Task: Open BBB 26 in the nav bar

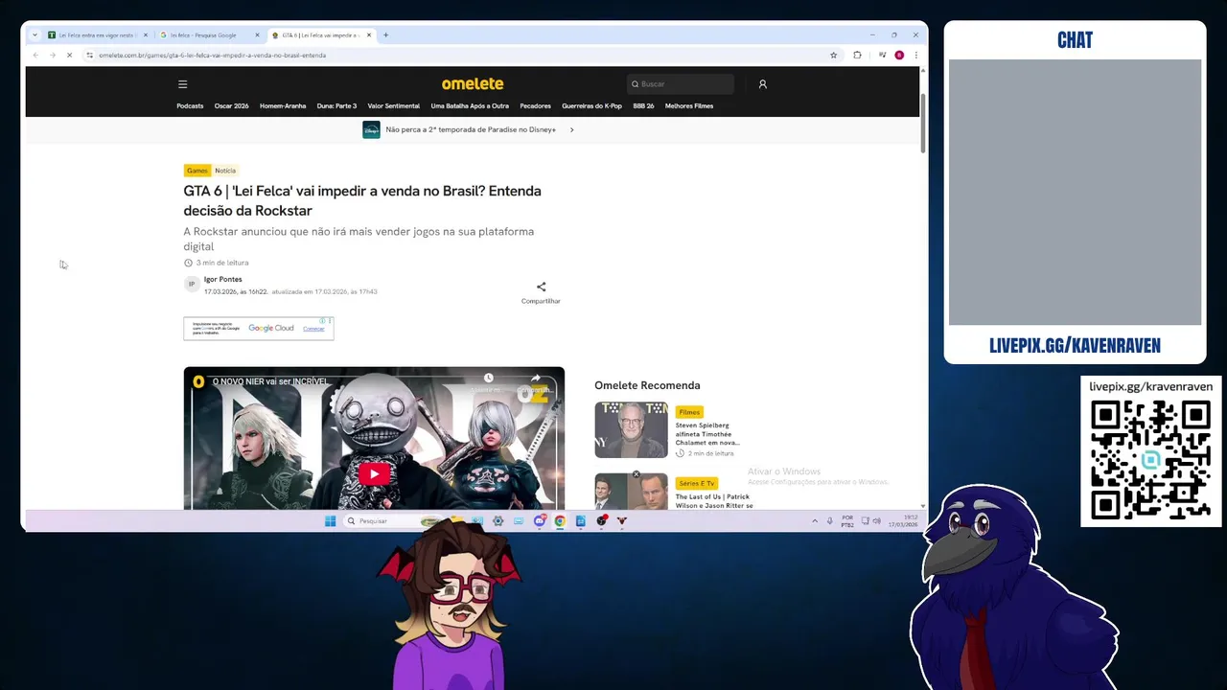Action: (x=643, y=106)
